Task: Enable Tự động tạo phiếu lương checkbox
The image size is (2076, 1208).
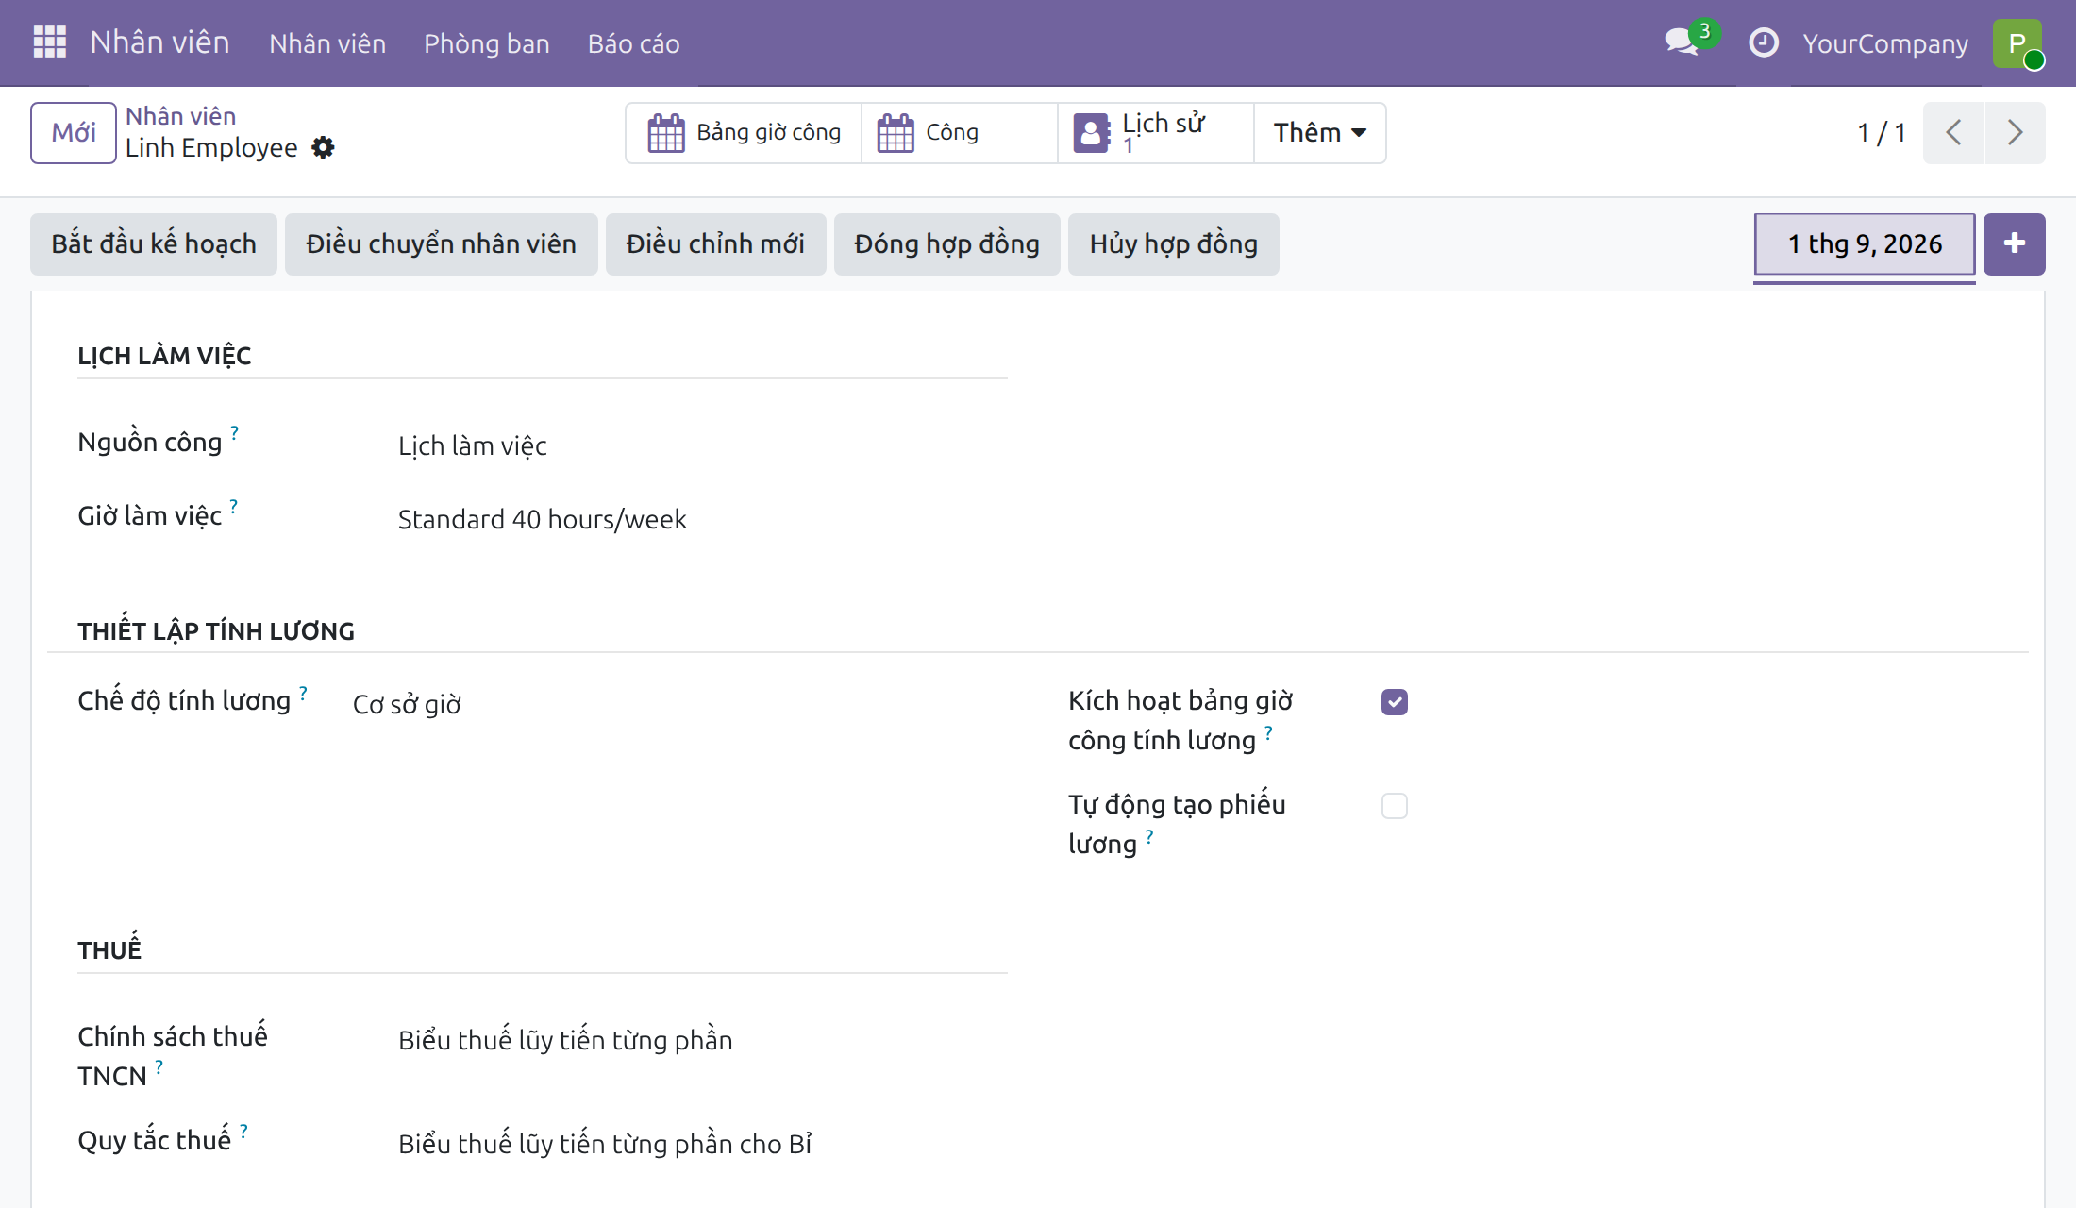Action: click(1394, 806)
